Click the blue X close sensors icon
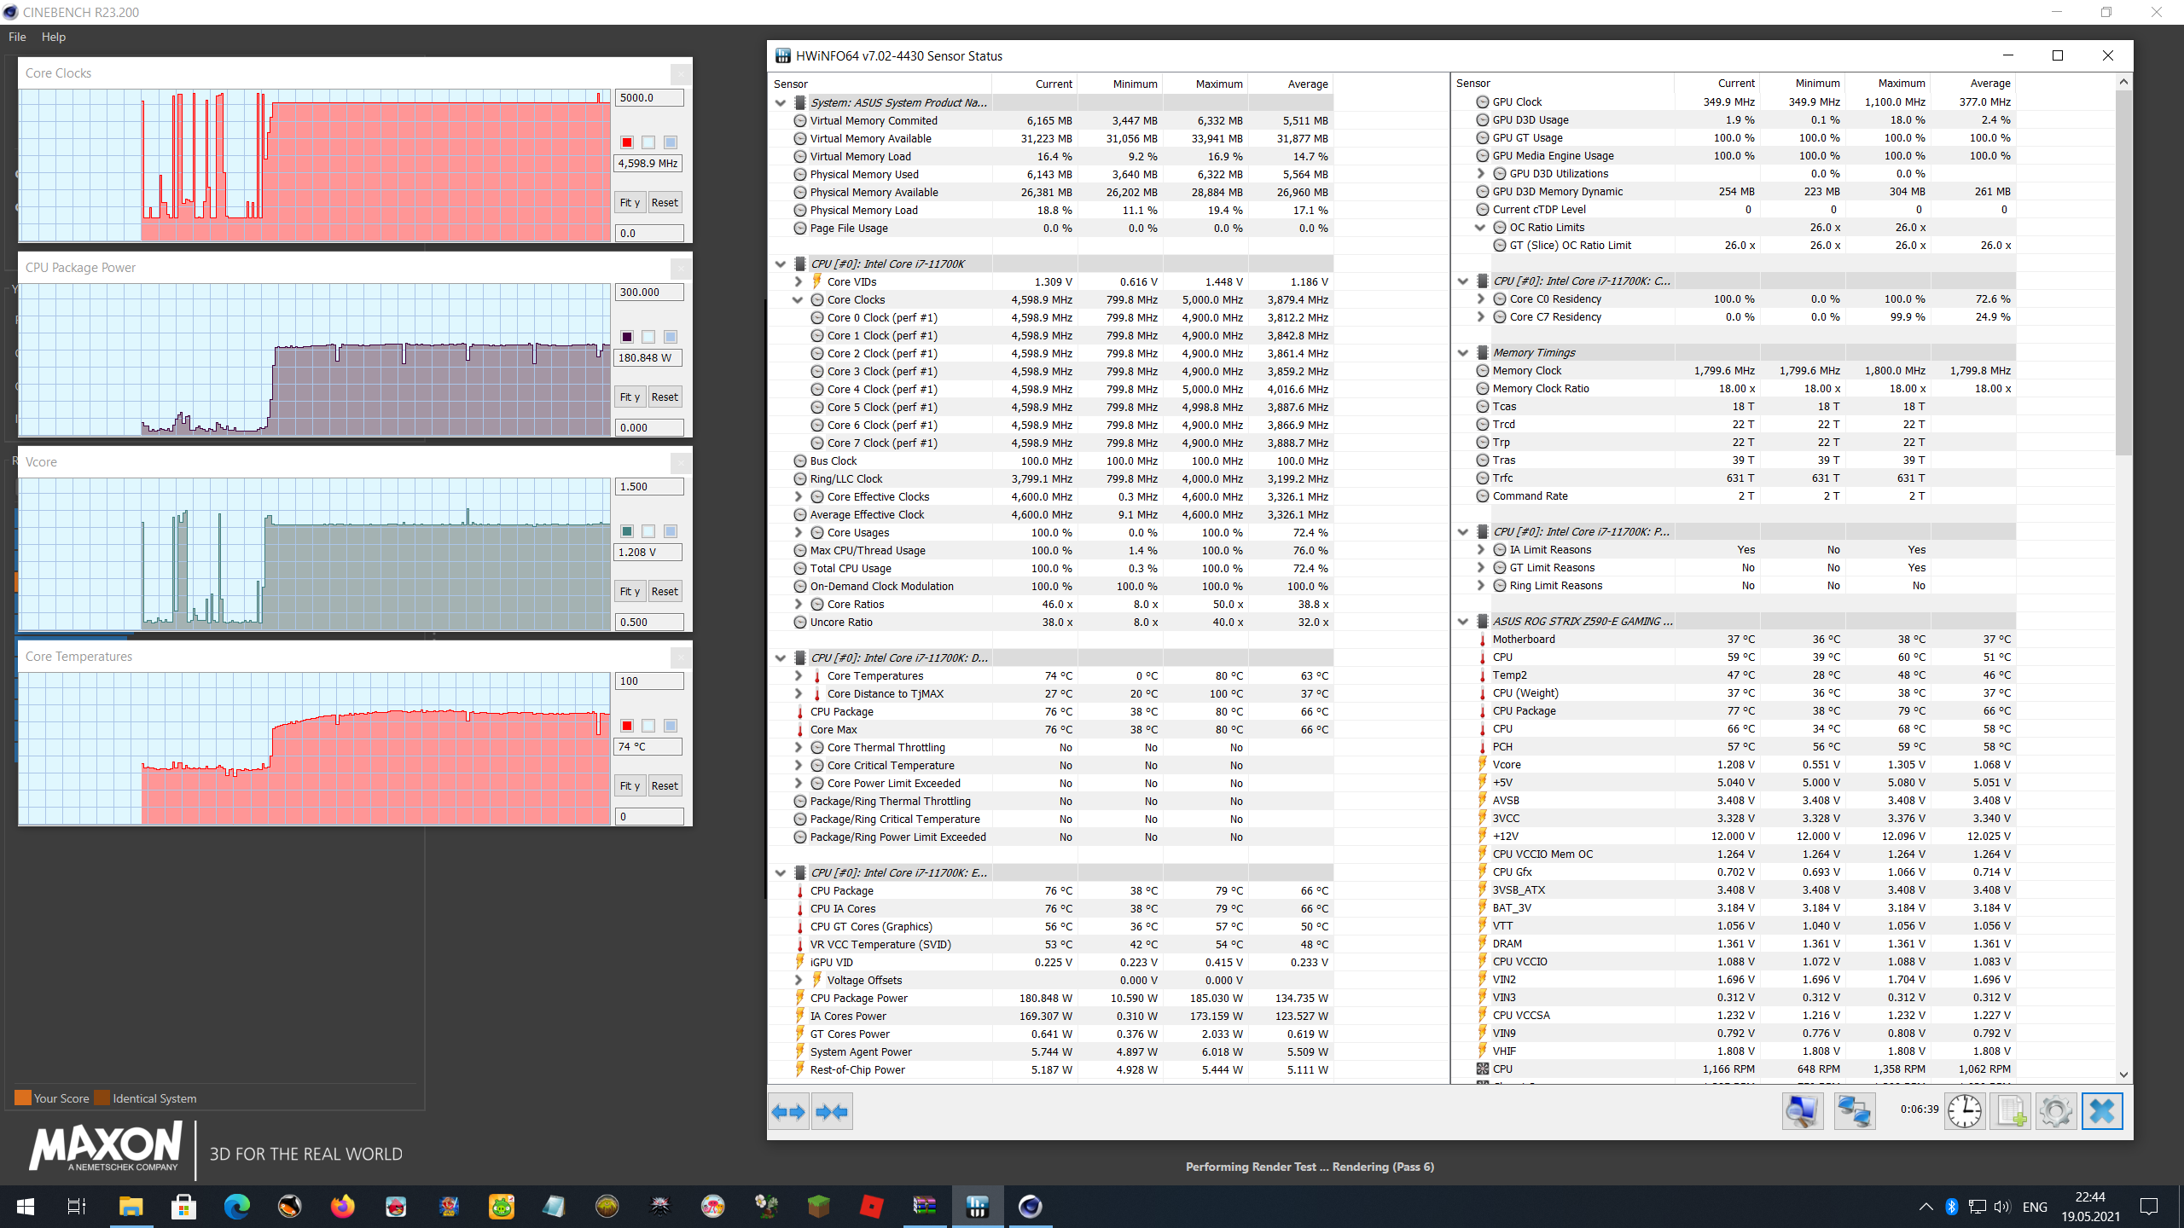 pyautogui.click(x=2102, y=1111)
